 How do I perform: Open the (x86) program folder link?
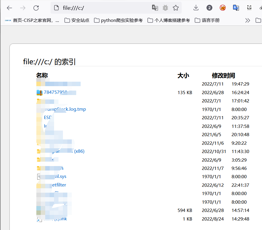[68, 151]
